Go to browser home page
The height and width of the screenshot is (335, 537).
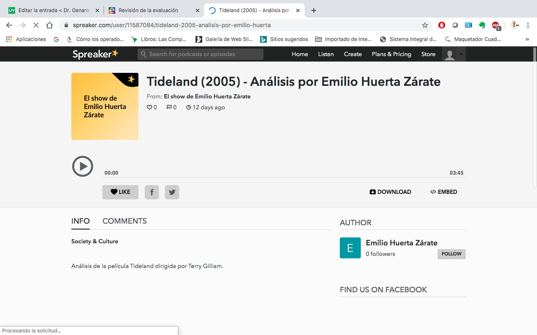[50, 25]
